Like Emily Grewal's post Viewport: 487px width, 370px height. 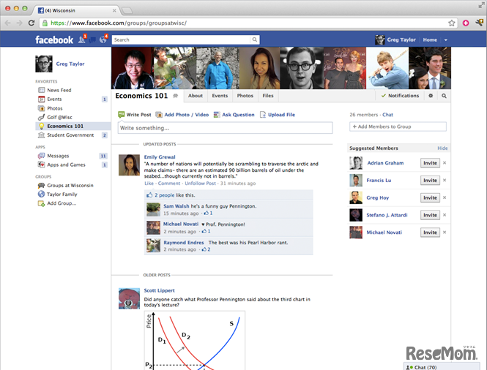[149, 184]
